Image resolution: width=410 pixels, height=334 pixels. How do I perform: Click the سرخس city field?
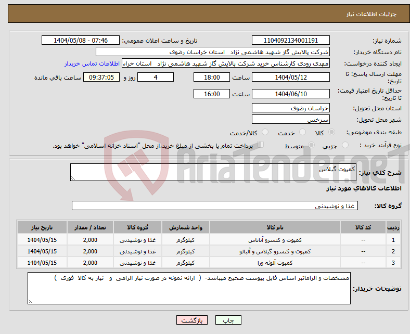290,119
